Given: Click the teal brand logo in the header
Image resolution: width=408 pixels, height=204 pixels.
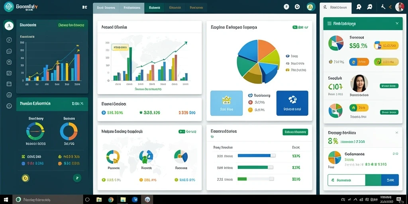Looking at the screenshot, I should [9, 7].
